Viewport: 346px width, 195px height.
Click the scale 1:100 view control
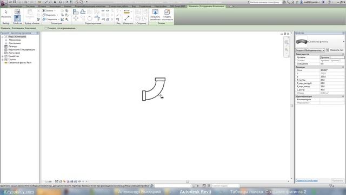point(48,181)
